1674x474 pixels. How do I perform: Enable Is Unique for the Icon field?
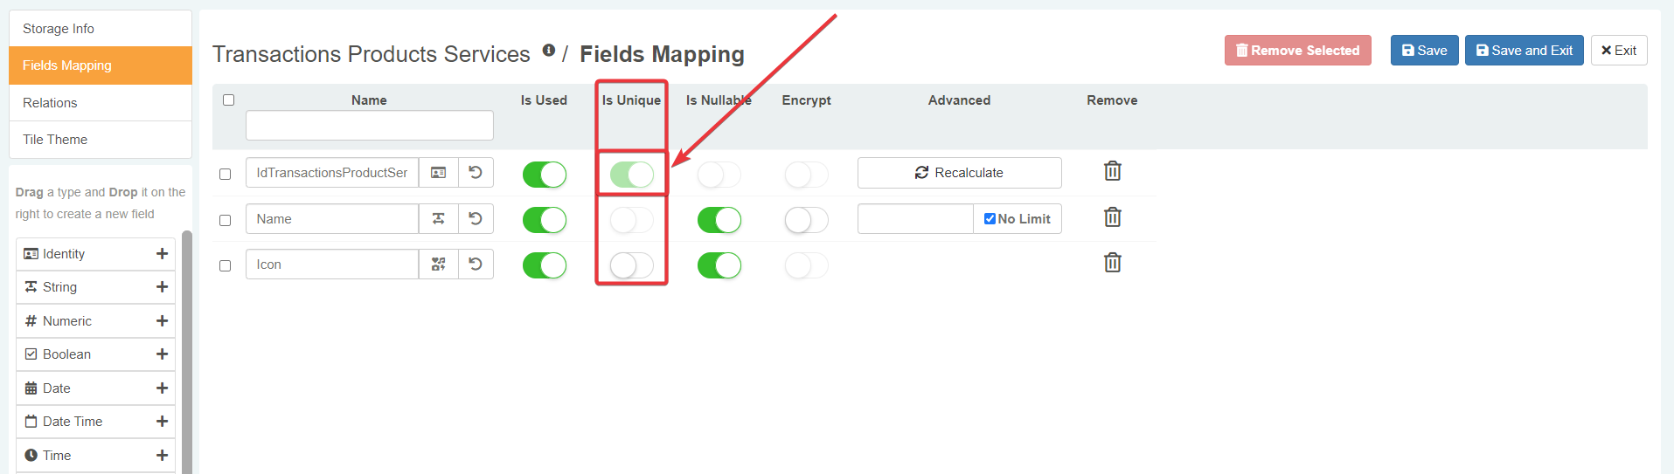point(631,265)
